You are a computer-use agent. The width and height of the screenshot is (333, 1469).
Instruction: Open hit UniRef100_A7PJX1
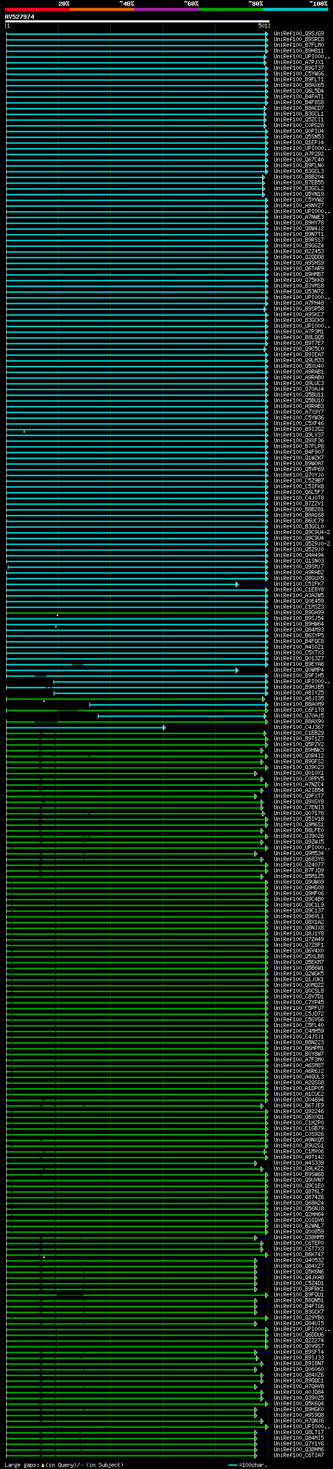[x=299, y=62]
